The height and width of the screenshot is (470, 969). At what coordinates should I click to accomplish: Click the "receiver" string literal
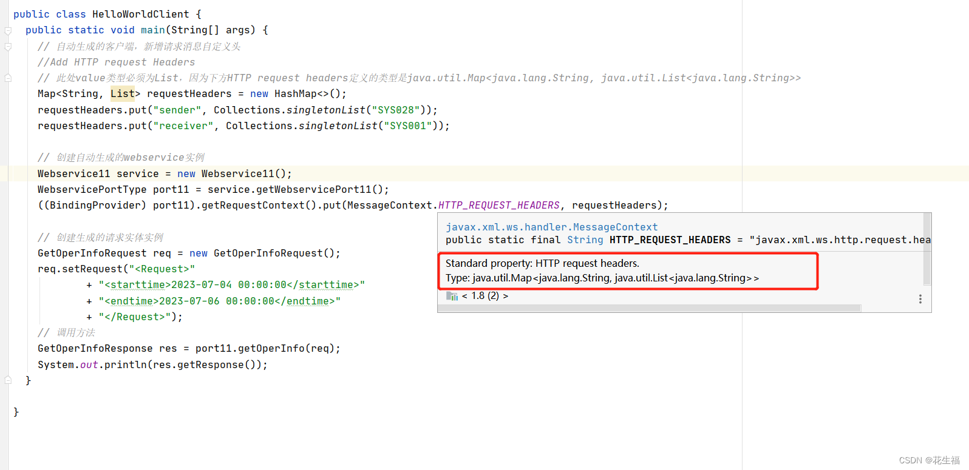point(183,126)
